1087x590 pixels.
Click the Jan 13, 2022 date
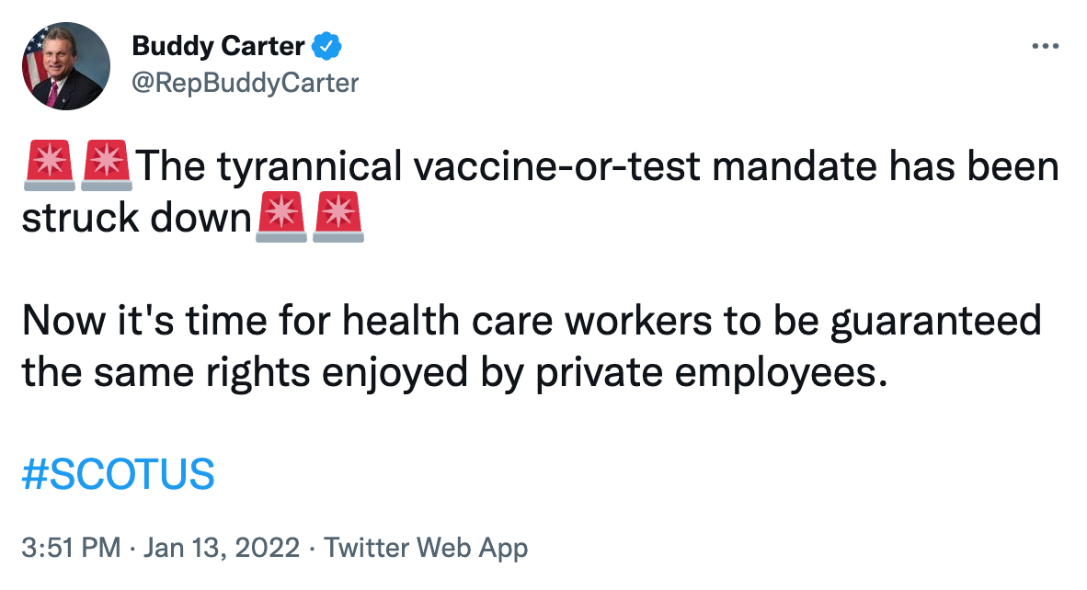pos(223,549)
